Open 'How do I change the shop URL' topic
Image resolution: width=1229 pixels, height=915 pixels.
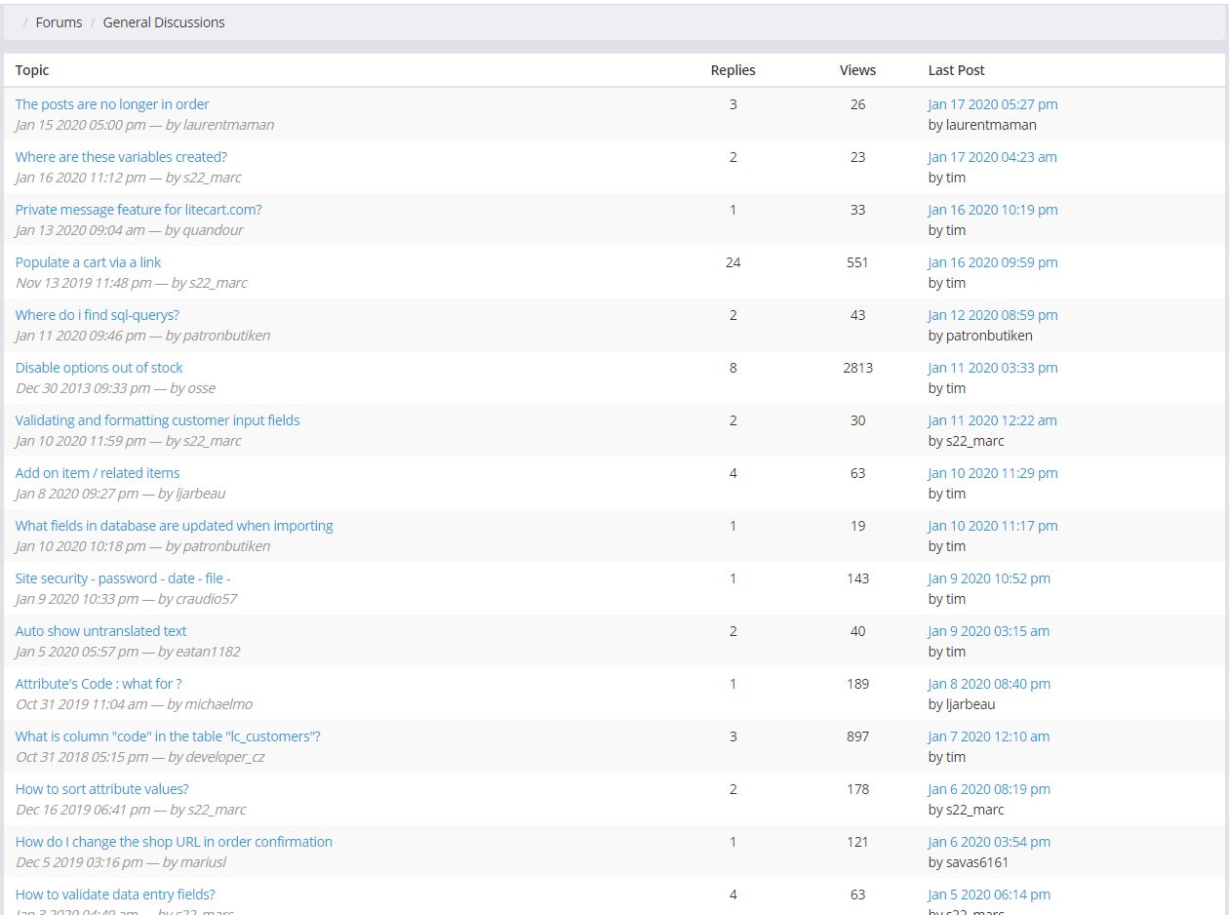click(x=174, y=842)
